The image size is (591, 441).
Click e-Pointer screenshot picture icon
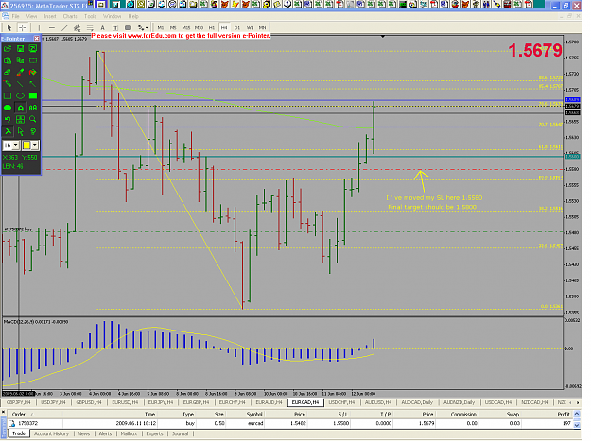point(33,48)
